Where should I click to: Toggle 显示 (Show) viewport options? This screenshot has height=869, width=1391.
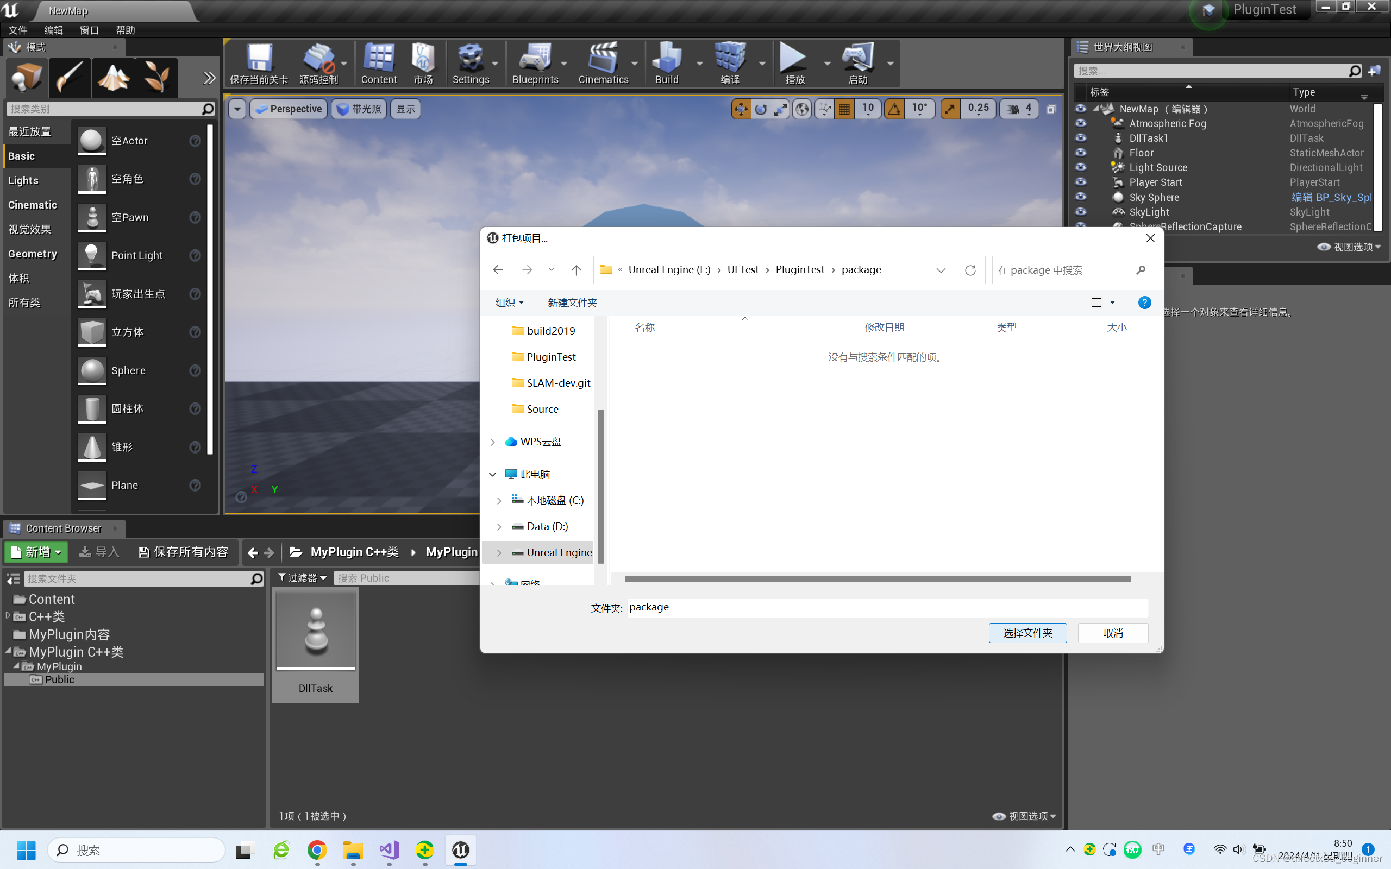pyautogui.click(x=405, y=108)
